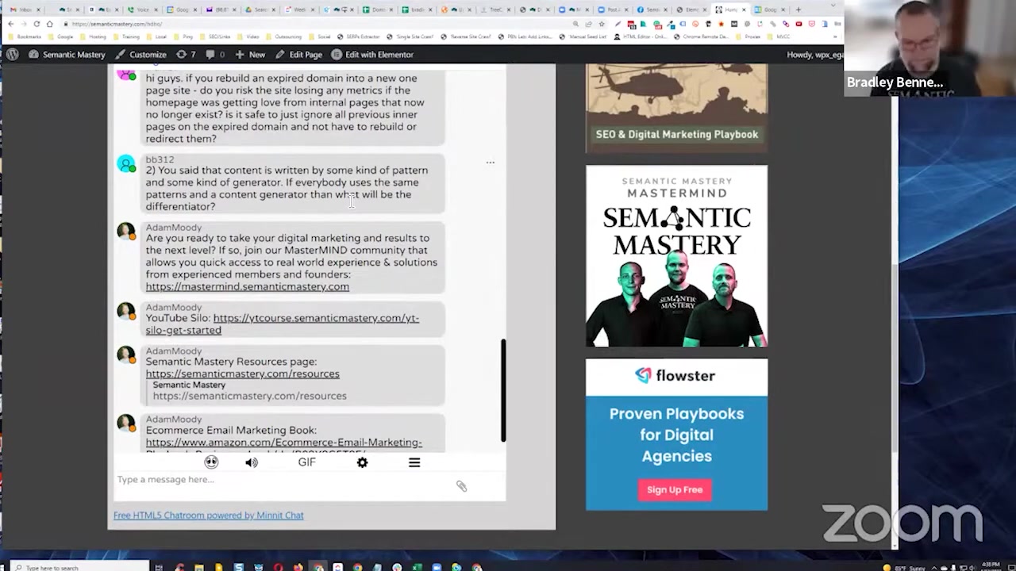Click the bb312 username label
Image resolution: width=1016 pixels, height=571 pixels.
(x=160, y=159)
